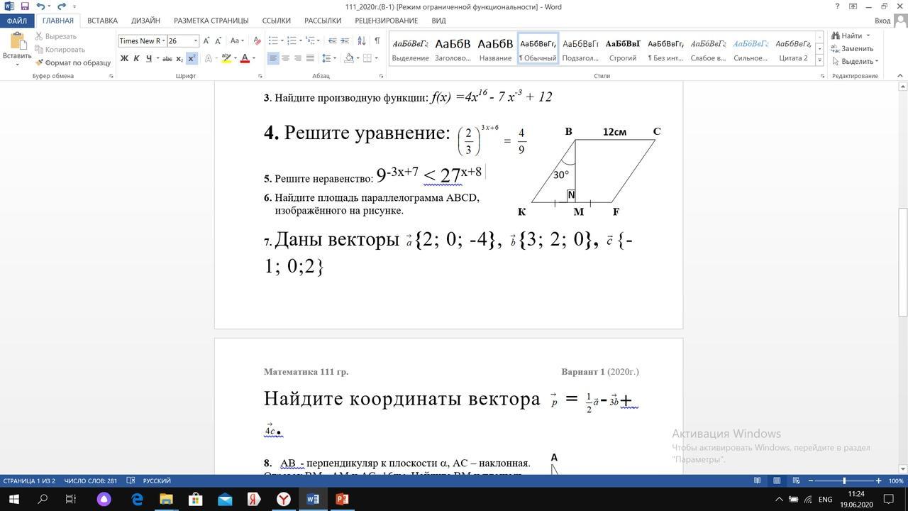Zoom in with the plus button
The width and height of the screenshot is (908, 511).
[x=878, y=480]
